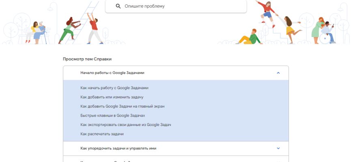Click the seated person in green sweater
The width and height of the screenshot is (353, 162).
click(x=250, y=37)
